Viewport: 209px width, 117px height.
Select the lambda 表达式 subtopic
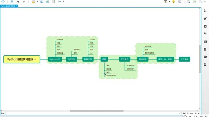tap(111, 76)
